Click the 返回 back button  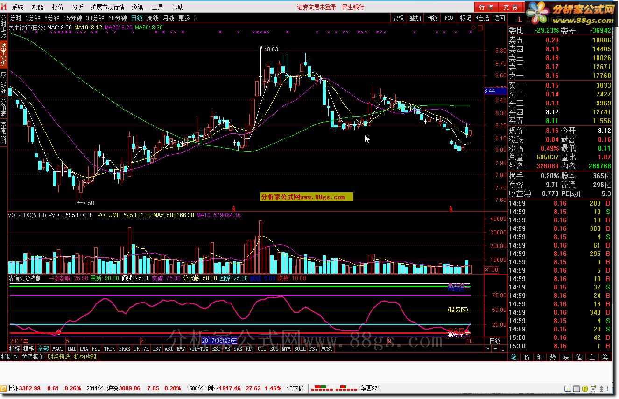pyautogui.click(x=499, y=18)
